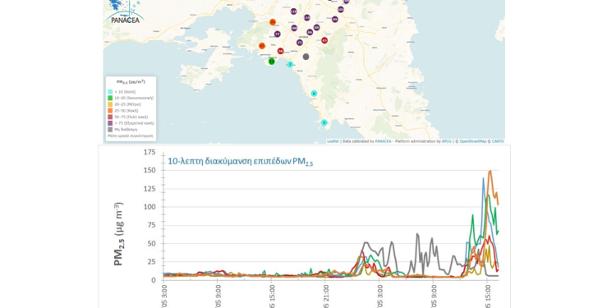616x308 pixels.
Task: Click the y-axis label 'PM2.5 (µg m-3)'
Action: click(118, 234)
